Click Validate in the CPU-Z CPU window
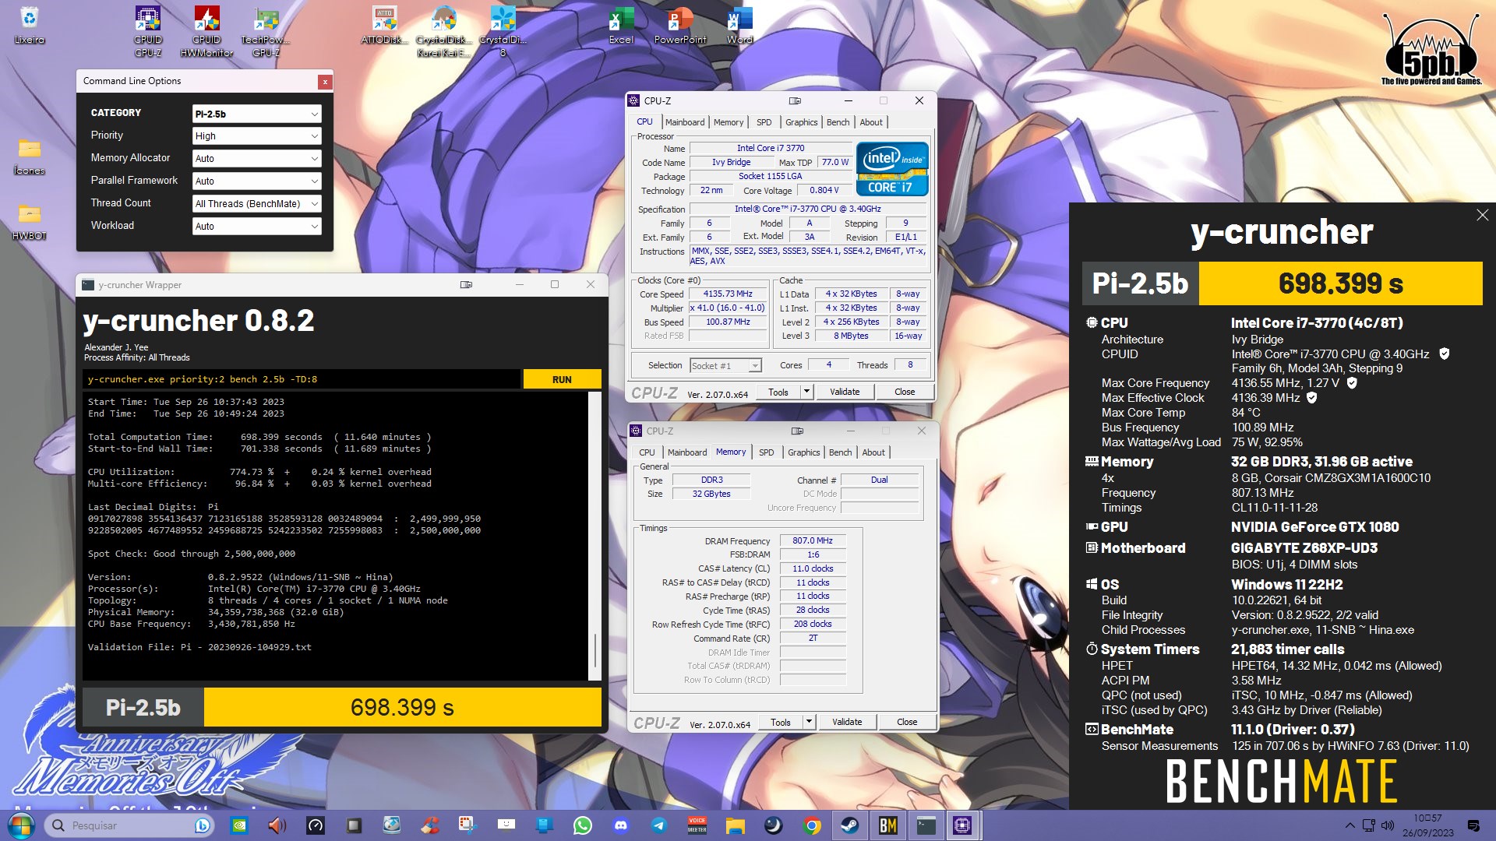This screenshot has width=1496, height=841. click(845, 392)
